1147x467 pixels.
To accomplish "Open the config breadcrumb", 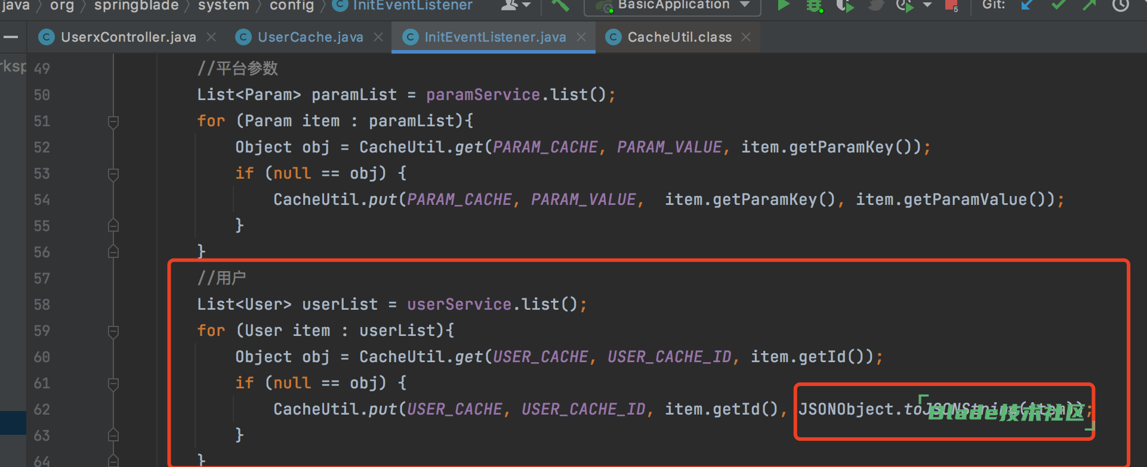I will [292, 5].
